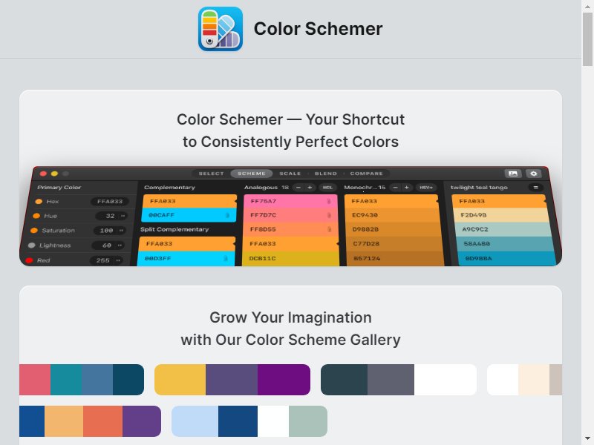This screenshot has width=594, height=445.
Task: Click the settings gear icon in app screenshot
Action: [x=533, y=174]
